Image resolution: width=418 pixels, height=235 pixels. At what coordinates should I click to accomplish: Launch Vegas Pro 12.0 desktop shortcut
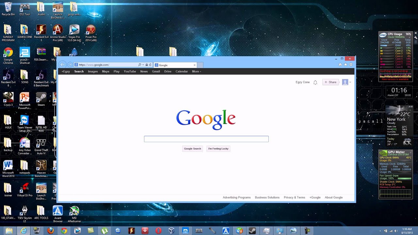pyautogui.click(x=74, y=33)
